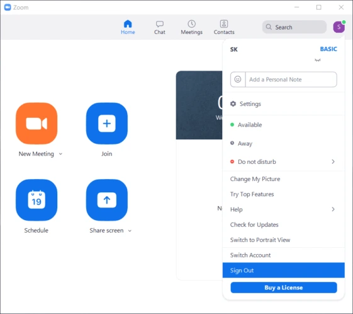
Task: Open the Schedule calendar icon
Action: pos(36,200)
